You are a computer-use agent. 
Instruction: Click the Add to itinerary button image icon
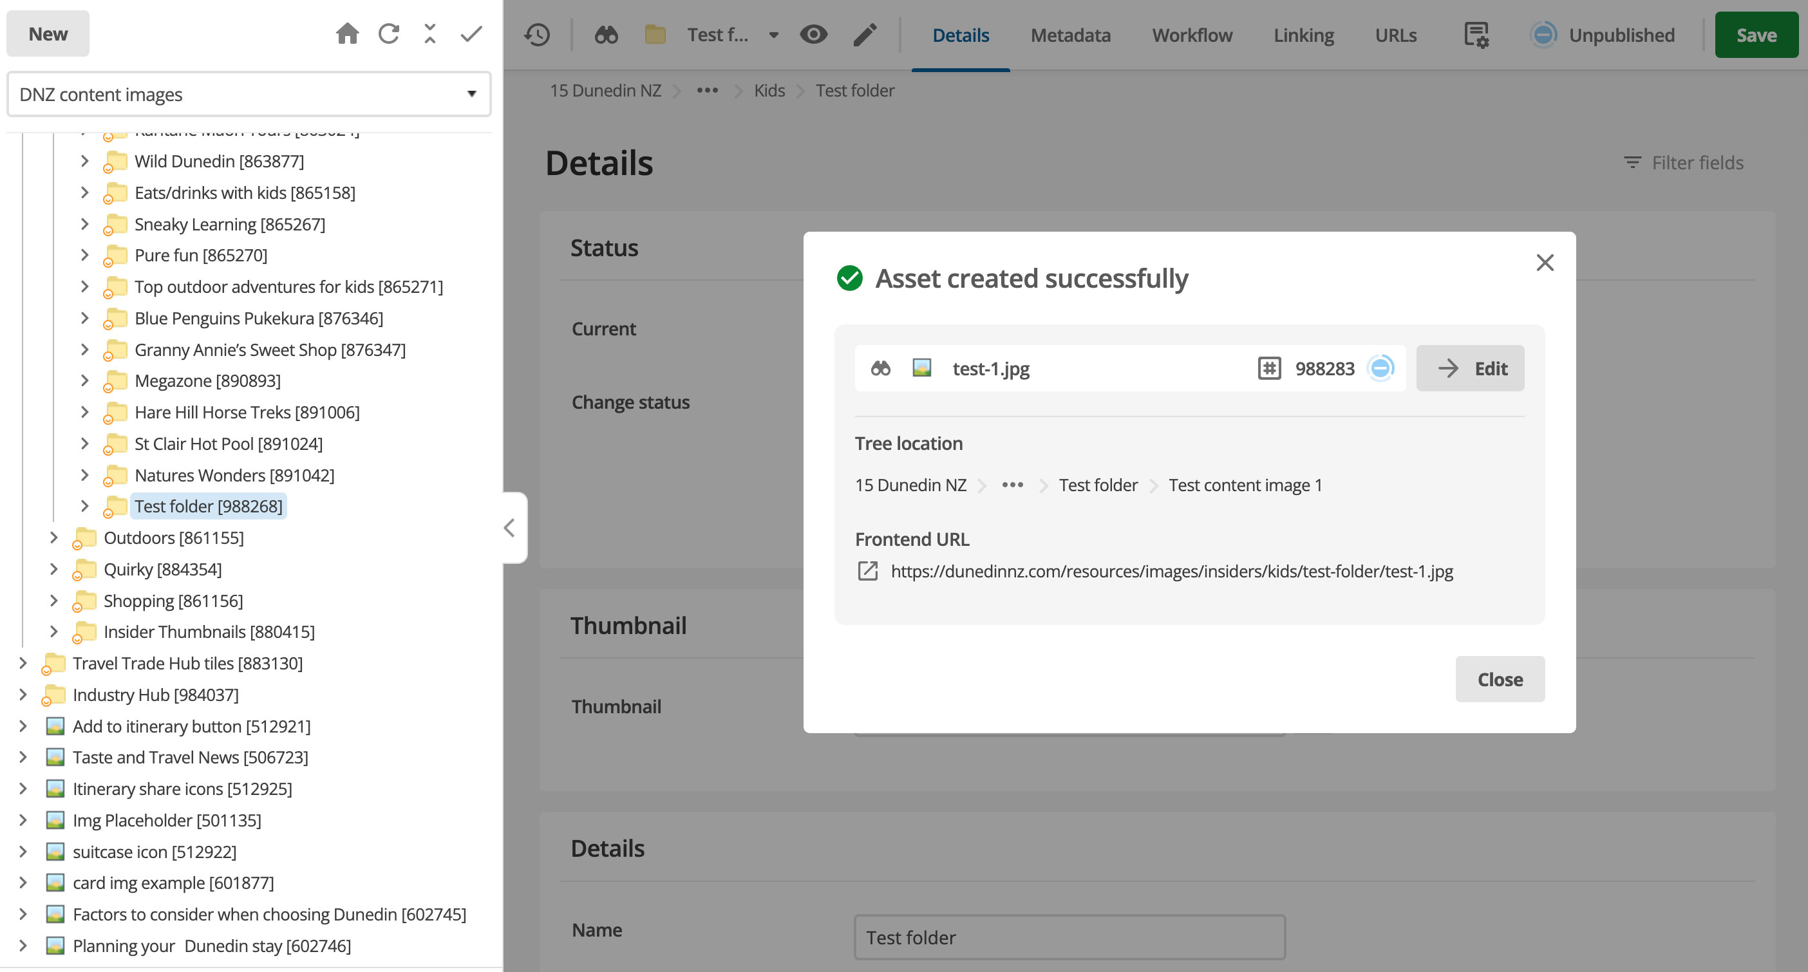pyautogui.click(x=55, y=726)
